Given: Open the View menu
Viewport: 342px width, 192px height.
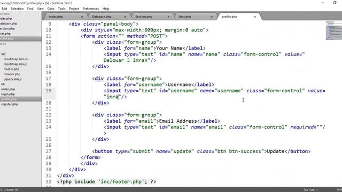Looking at the screenshot, I should click(41, 9).
